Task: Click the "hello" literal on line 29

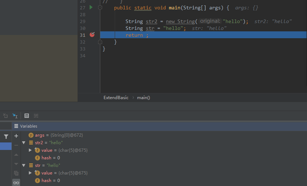Action: point(233,22)
